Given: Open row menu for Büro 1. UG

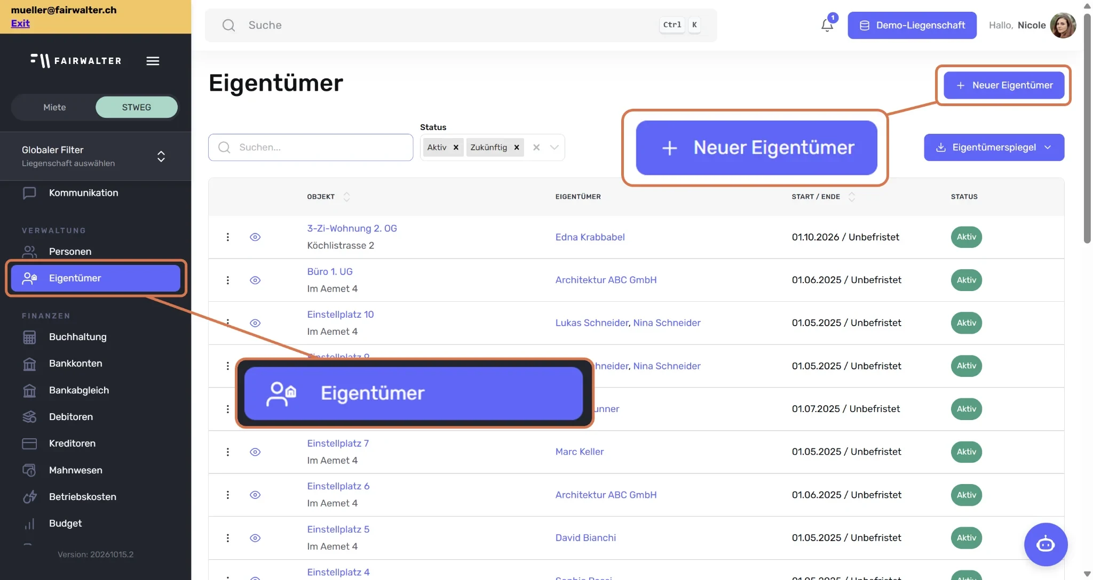Looking at the screenshot, I should (228, 280).
